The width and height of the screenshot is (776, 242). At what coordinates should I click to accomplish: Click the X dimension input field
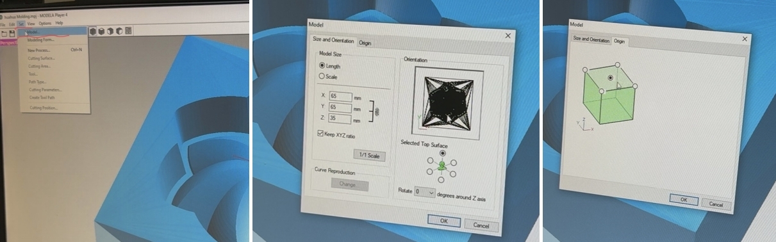tap(340, 96)
